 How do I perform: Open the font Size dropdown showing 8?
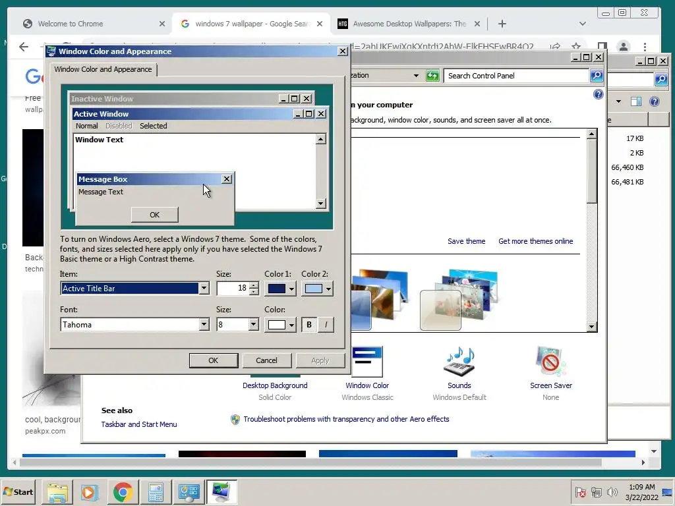(x=254, y=324)
